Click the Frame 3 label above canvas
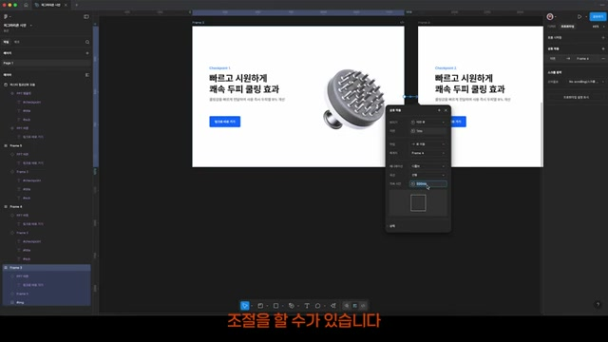 [x=199, y=23]
